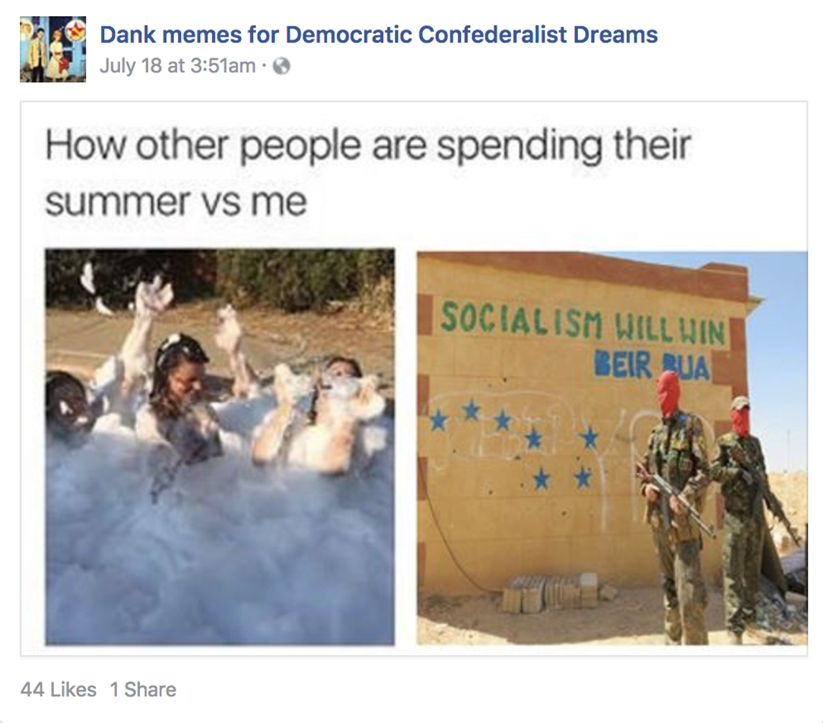Click the green SOCIALISM WILL WIN graffiti
The width and height of the screenshot is (823, 723).
tap(583, 323)
